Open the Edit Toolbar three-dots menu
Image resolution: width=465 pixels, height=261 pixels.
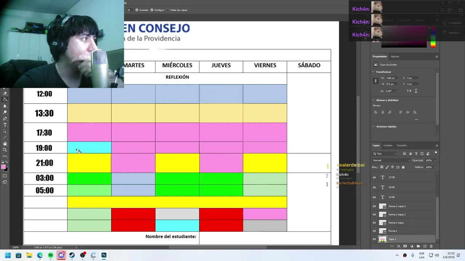[5, 156]
